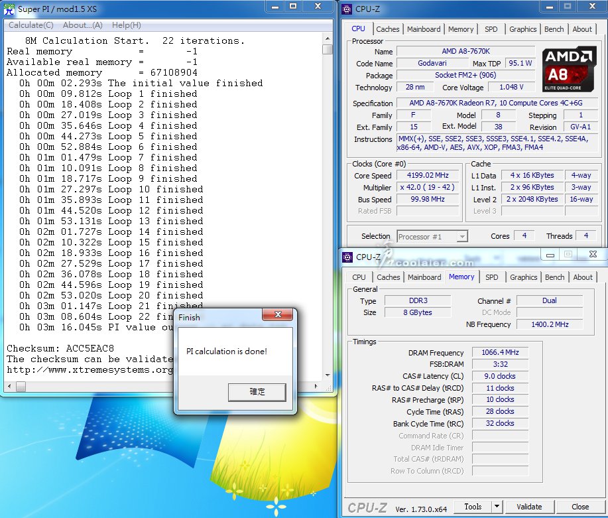This screenshot has height=518, width=608.
Task: Switch to the Mainboard tab in the top CPU-Z window
Action: pyautogui.click(x=424, y=29)
